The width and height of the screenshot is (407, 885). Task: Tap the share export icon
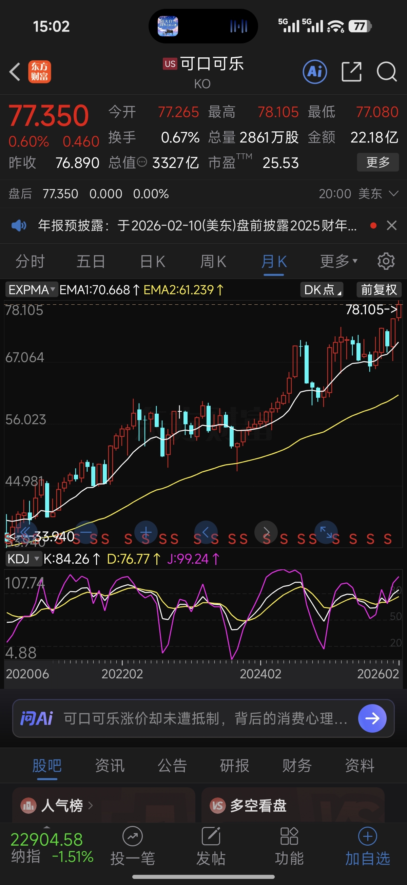[x=352, y=72]
